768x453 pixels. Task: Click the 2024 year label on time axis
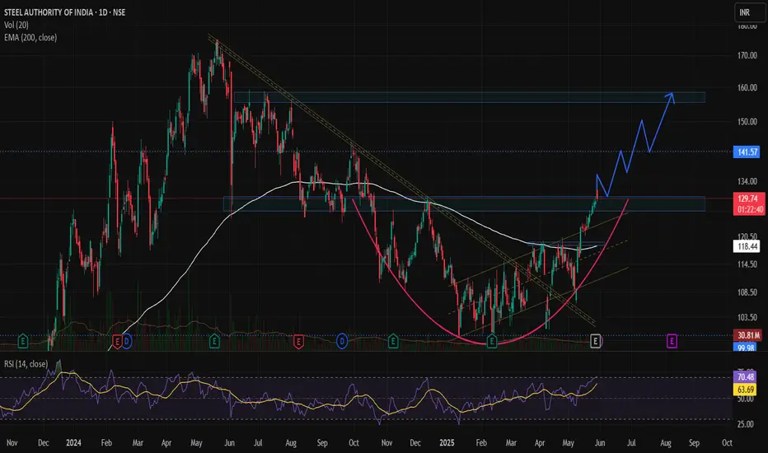pos(73,443)
